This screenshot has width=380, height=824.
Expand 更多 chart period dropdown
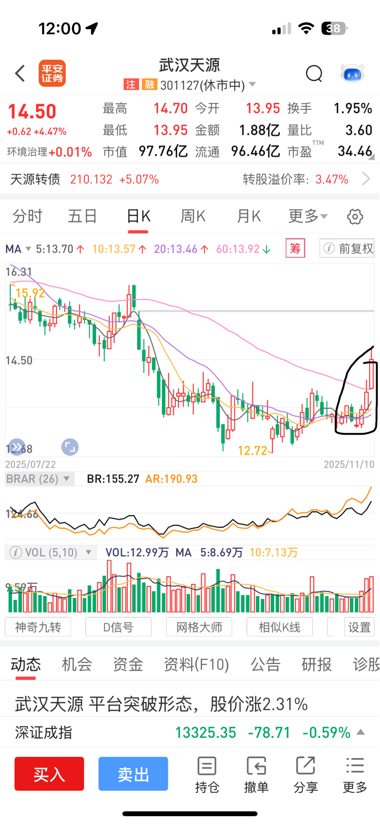[x=308, y=216]
